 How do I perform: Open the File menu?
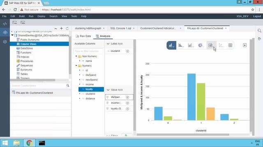(5, 16)
